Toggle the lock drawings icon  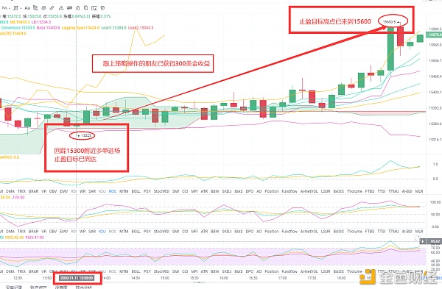(x=78, y=8)
